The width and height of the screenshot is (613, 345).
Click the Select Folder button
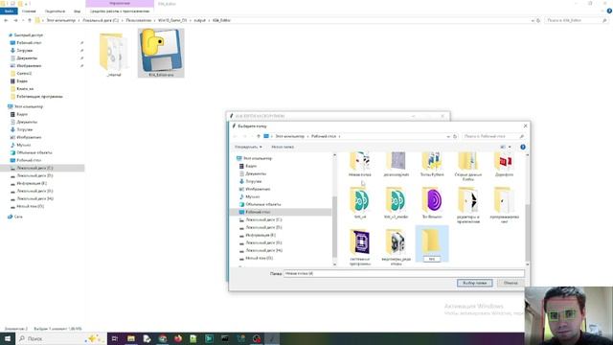[475, 283]
